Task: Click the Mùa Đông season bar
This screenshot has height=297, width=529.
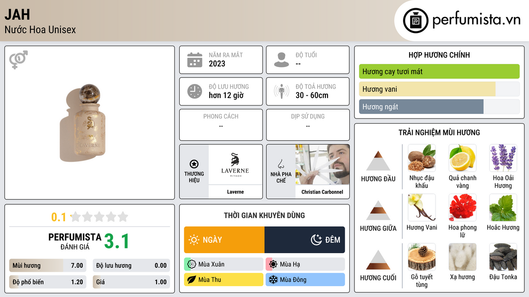Action: coord(305,279)
